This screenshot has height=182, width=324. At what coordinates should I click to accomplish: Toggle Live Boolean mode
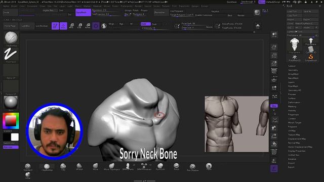(42, 26)
